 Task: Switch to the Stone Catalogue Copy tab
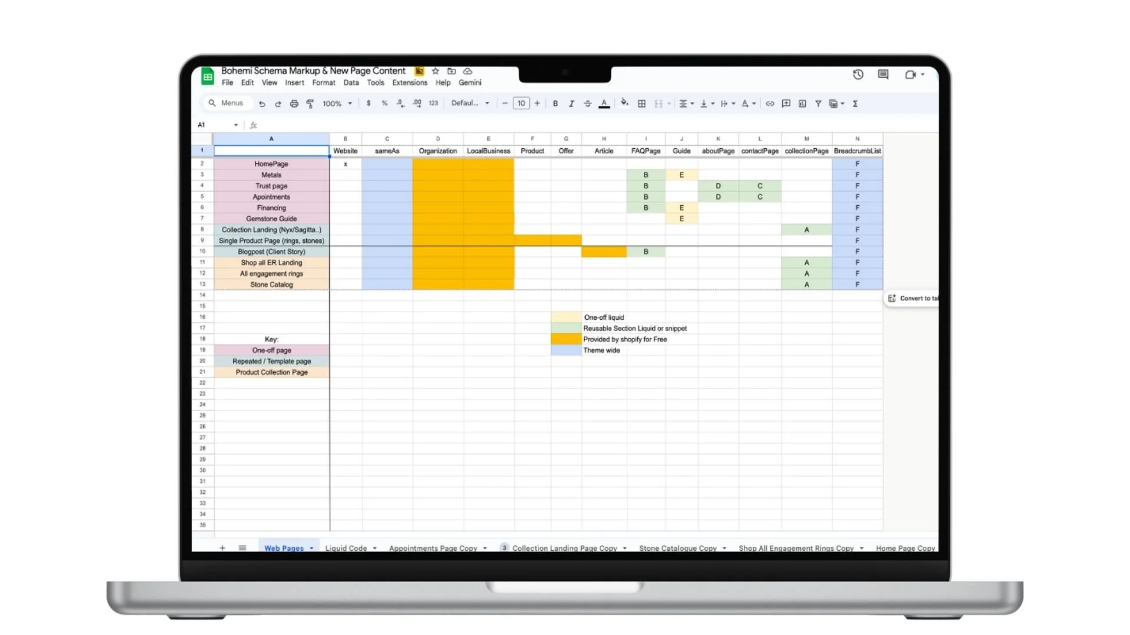(x=678, y=547)
